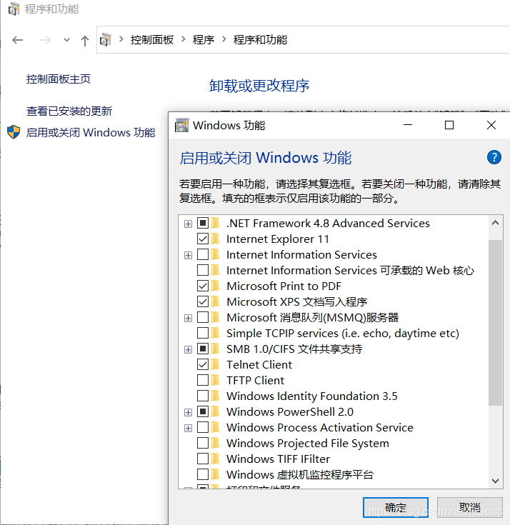Viewport: 510px width, 525px height.
Task: Click folder icon of Windows TIFF IFilter
Action: [x=216, y=459]
